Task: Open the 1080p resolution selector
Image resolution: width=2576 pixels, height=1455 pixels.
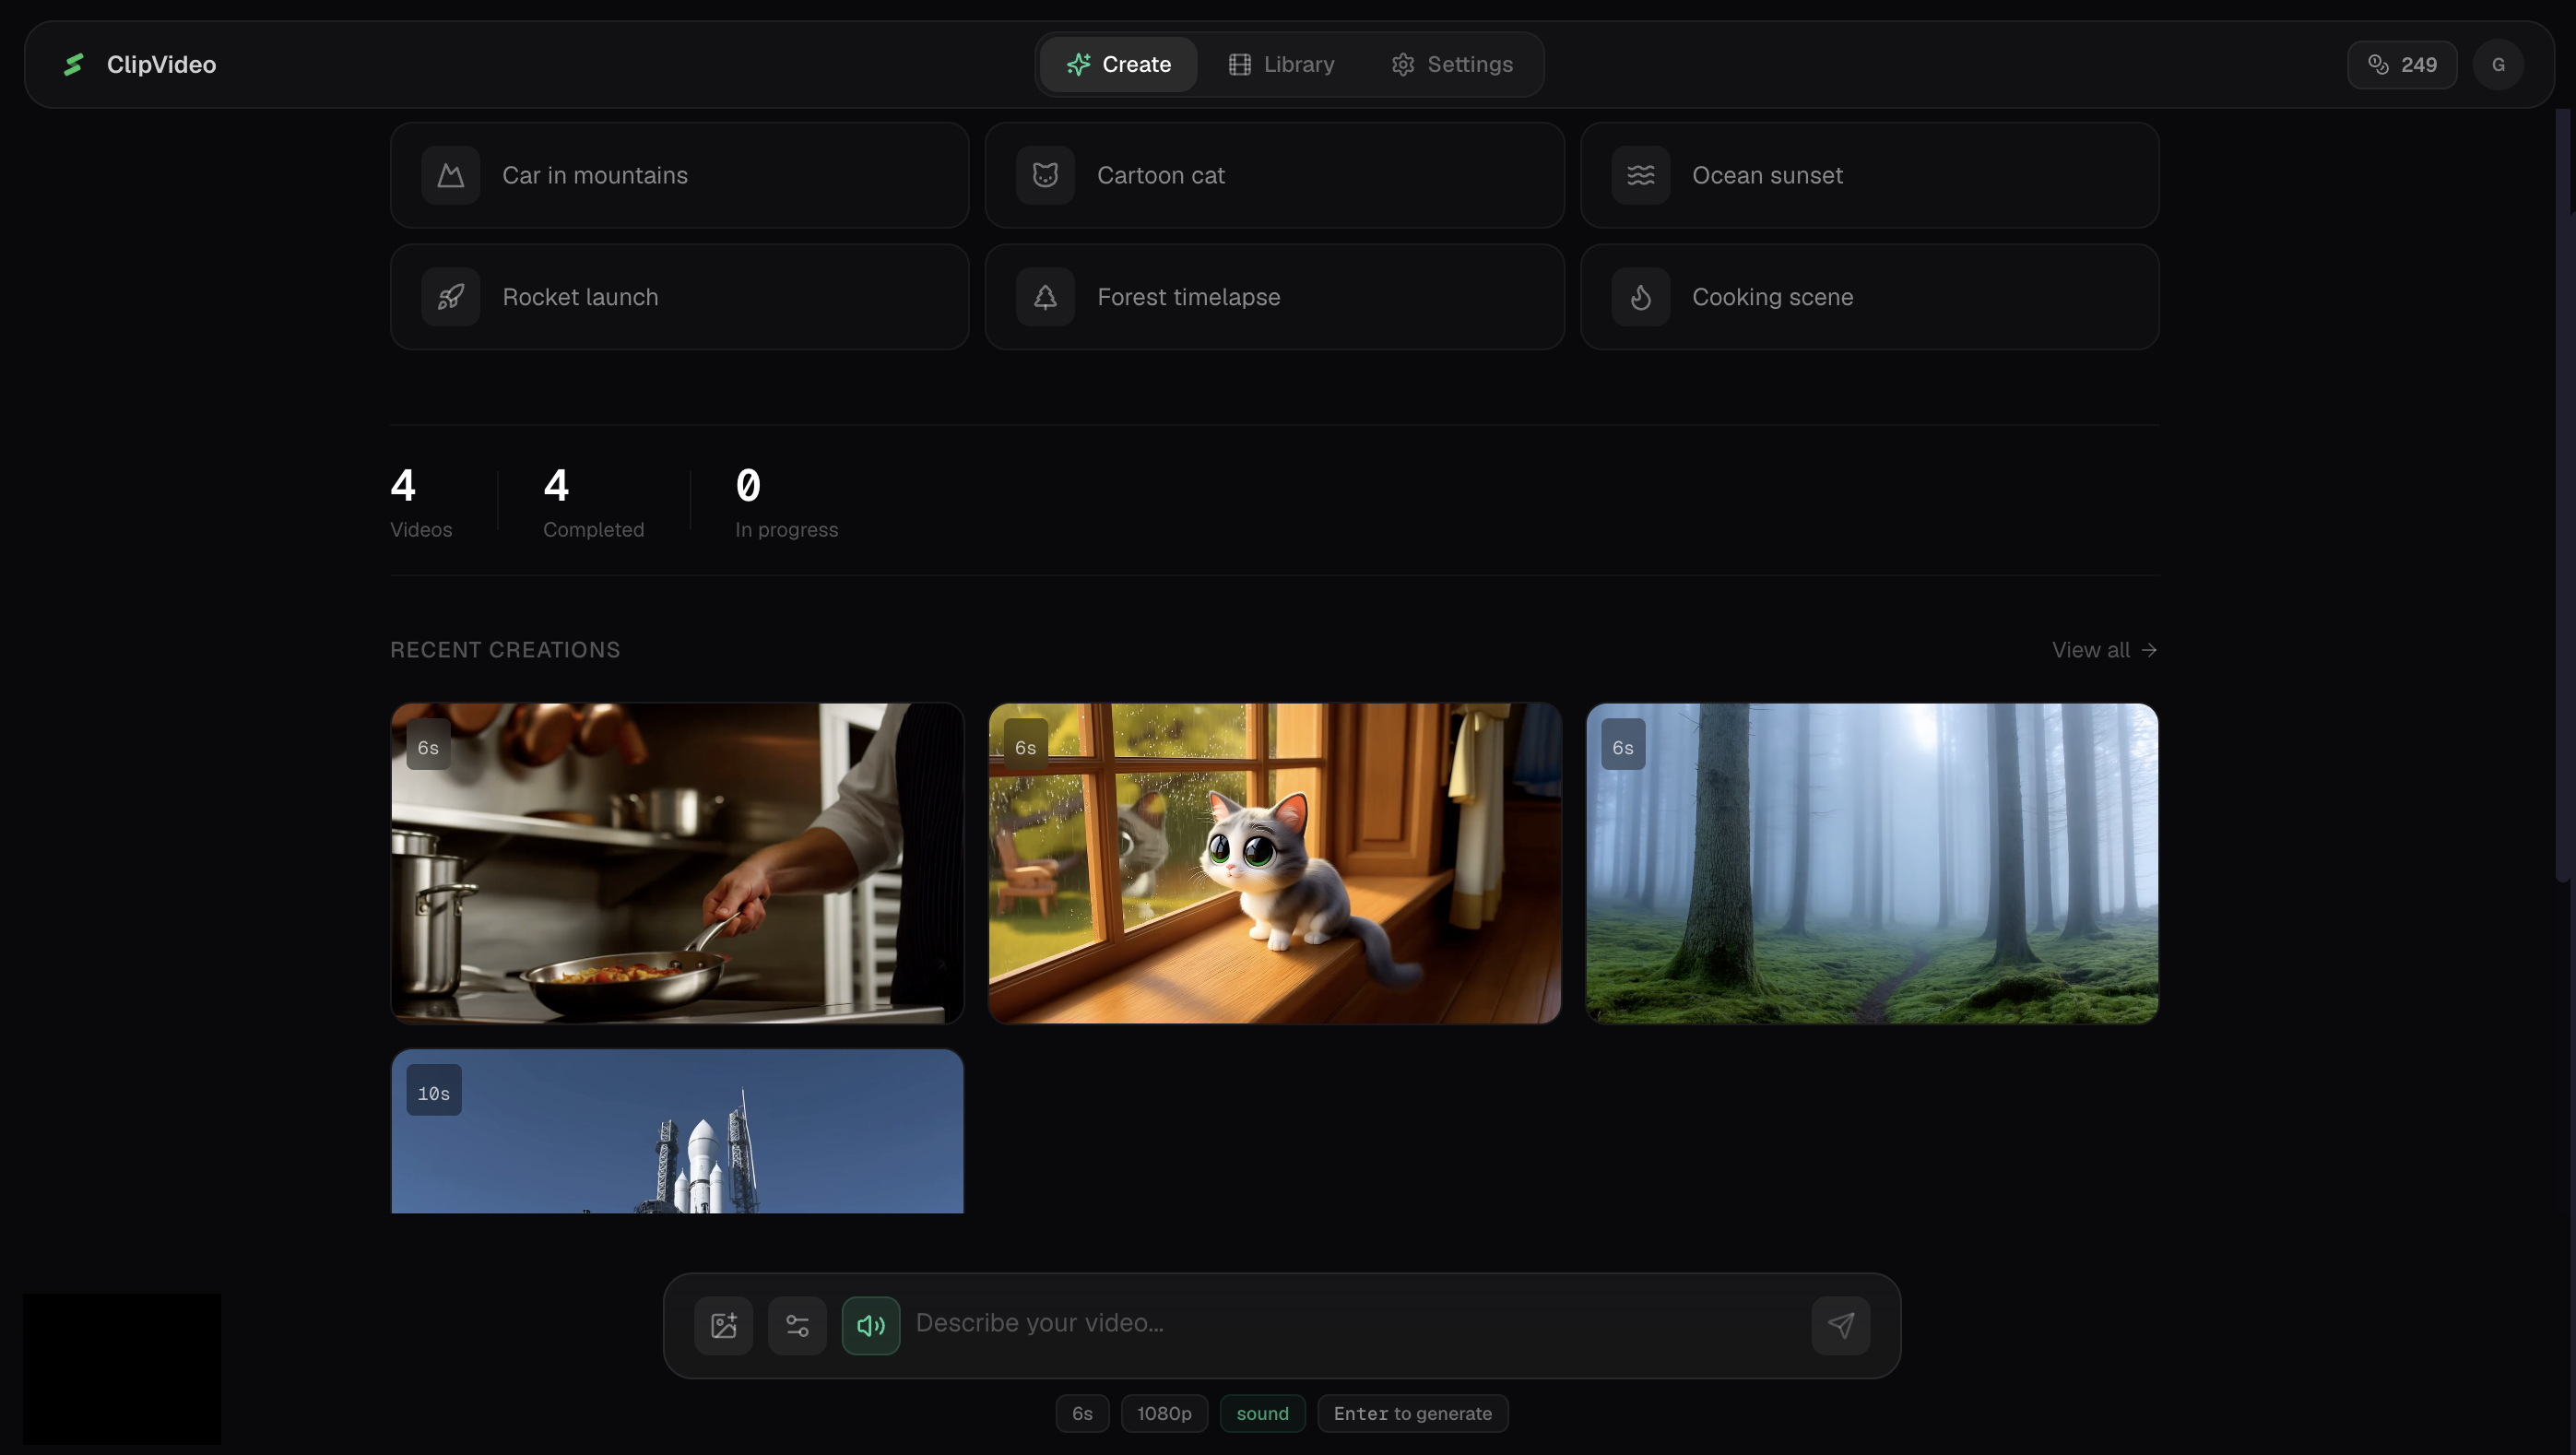Action: [x=1164, y=1413]
